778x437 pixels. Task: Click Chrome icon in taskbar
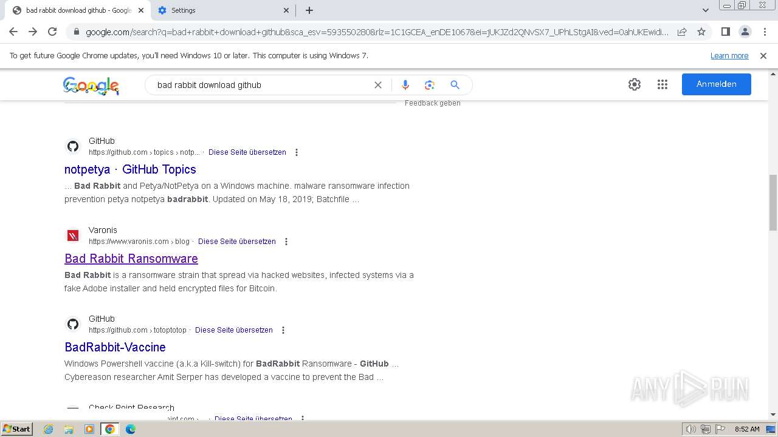click(x=110, y=429)
